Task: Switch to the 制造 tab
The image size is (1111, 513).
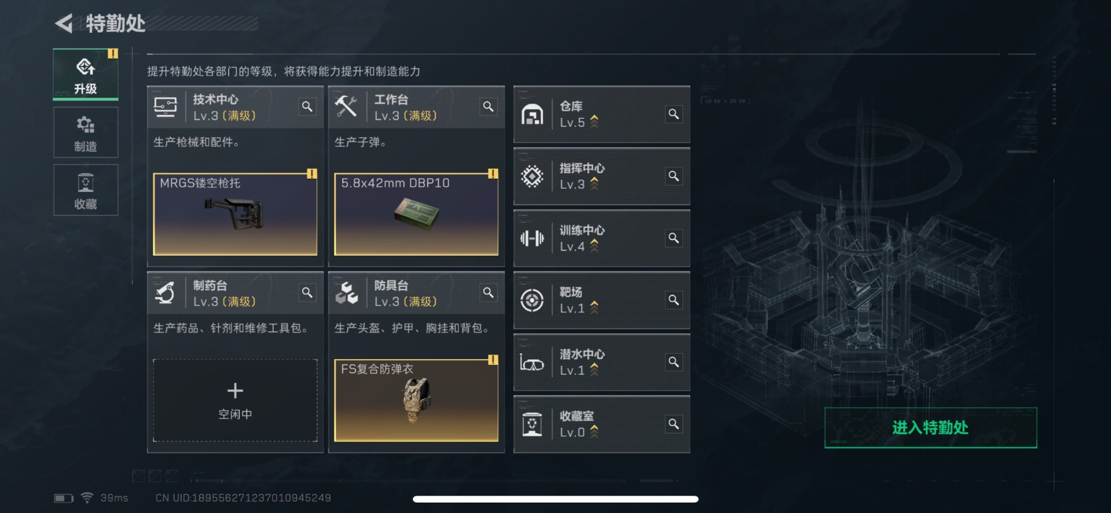Action: 86,132
